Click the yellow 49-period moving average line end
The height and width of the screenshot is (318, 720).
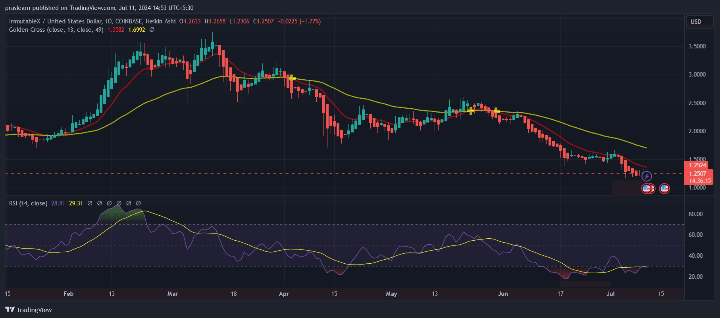tap(646, 148)
